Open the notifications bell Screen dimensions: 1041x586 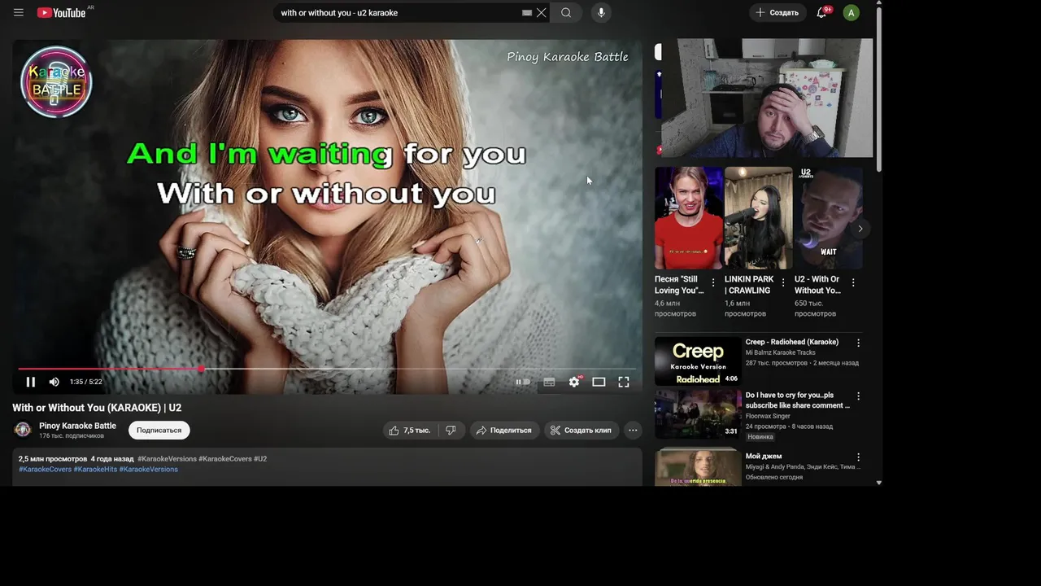coord(821,12)
